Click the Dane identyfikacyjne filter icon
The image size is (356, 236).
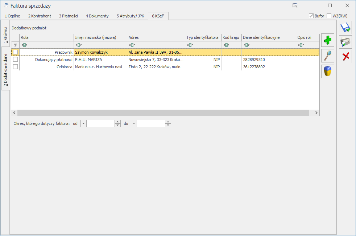pyautogui.click(x=247, y=45)
